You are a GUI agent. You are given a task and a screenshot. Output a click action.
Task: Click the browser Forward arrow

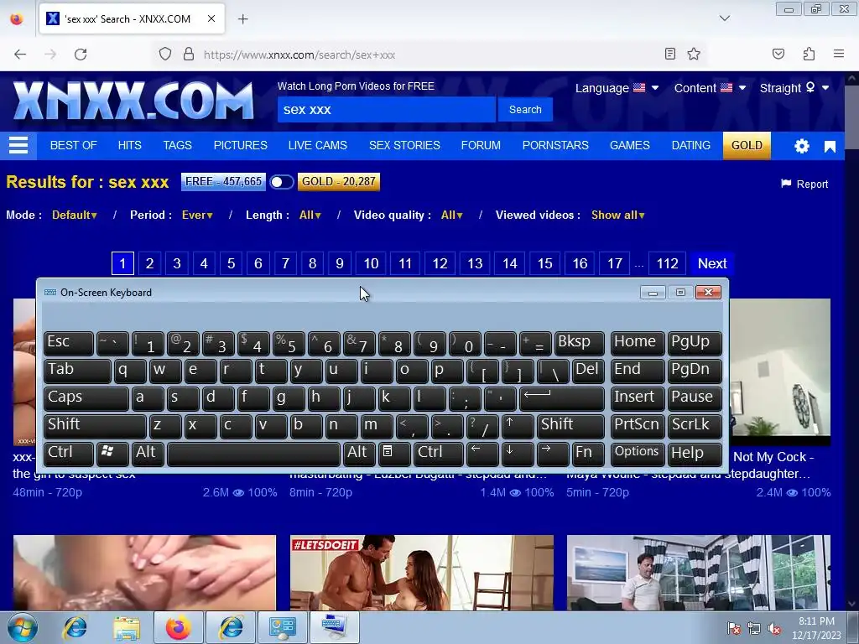[x=50, y=55]
